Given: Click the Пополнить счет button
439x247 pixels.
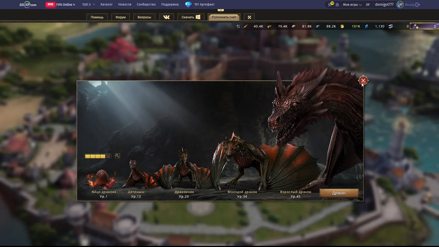Looking at the screenshot, I should pos(224,17).
